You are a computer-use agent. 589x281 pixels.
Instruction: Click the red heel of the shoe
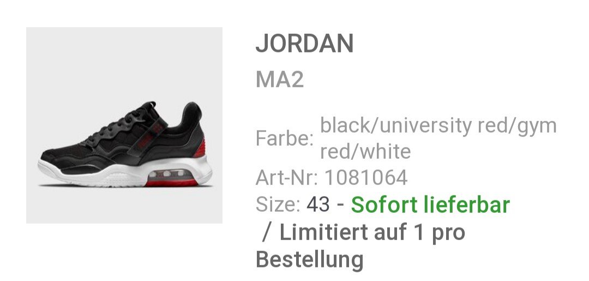[x=200, y=149]
